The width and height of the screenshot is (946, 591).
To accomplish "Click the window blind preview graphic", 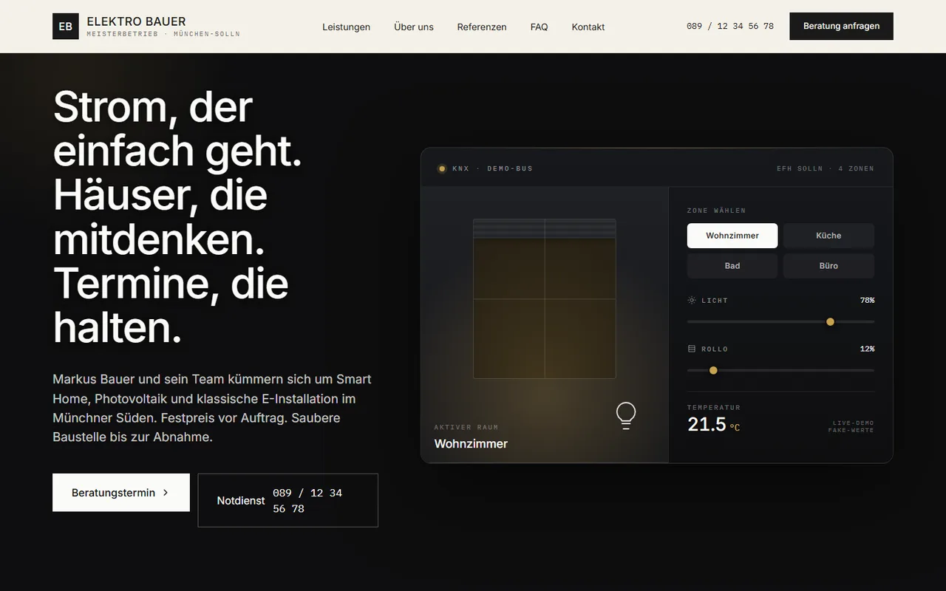I will (545, 298).
